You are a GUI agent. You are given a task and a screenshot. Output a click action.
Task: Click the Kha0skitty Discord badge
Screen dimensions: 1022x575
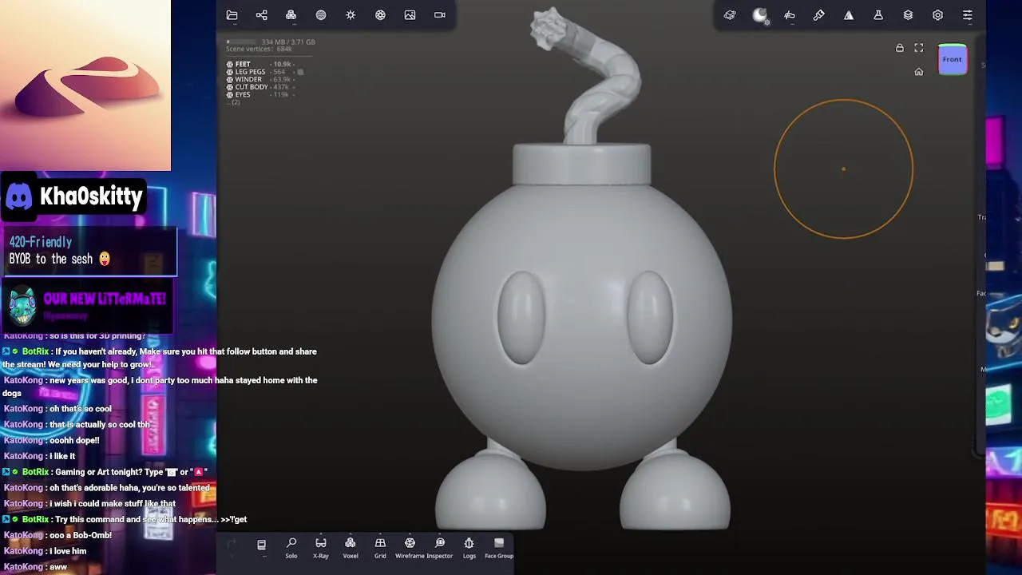point(74,196)
